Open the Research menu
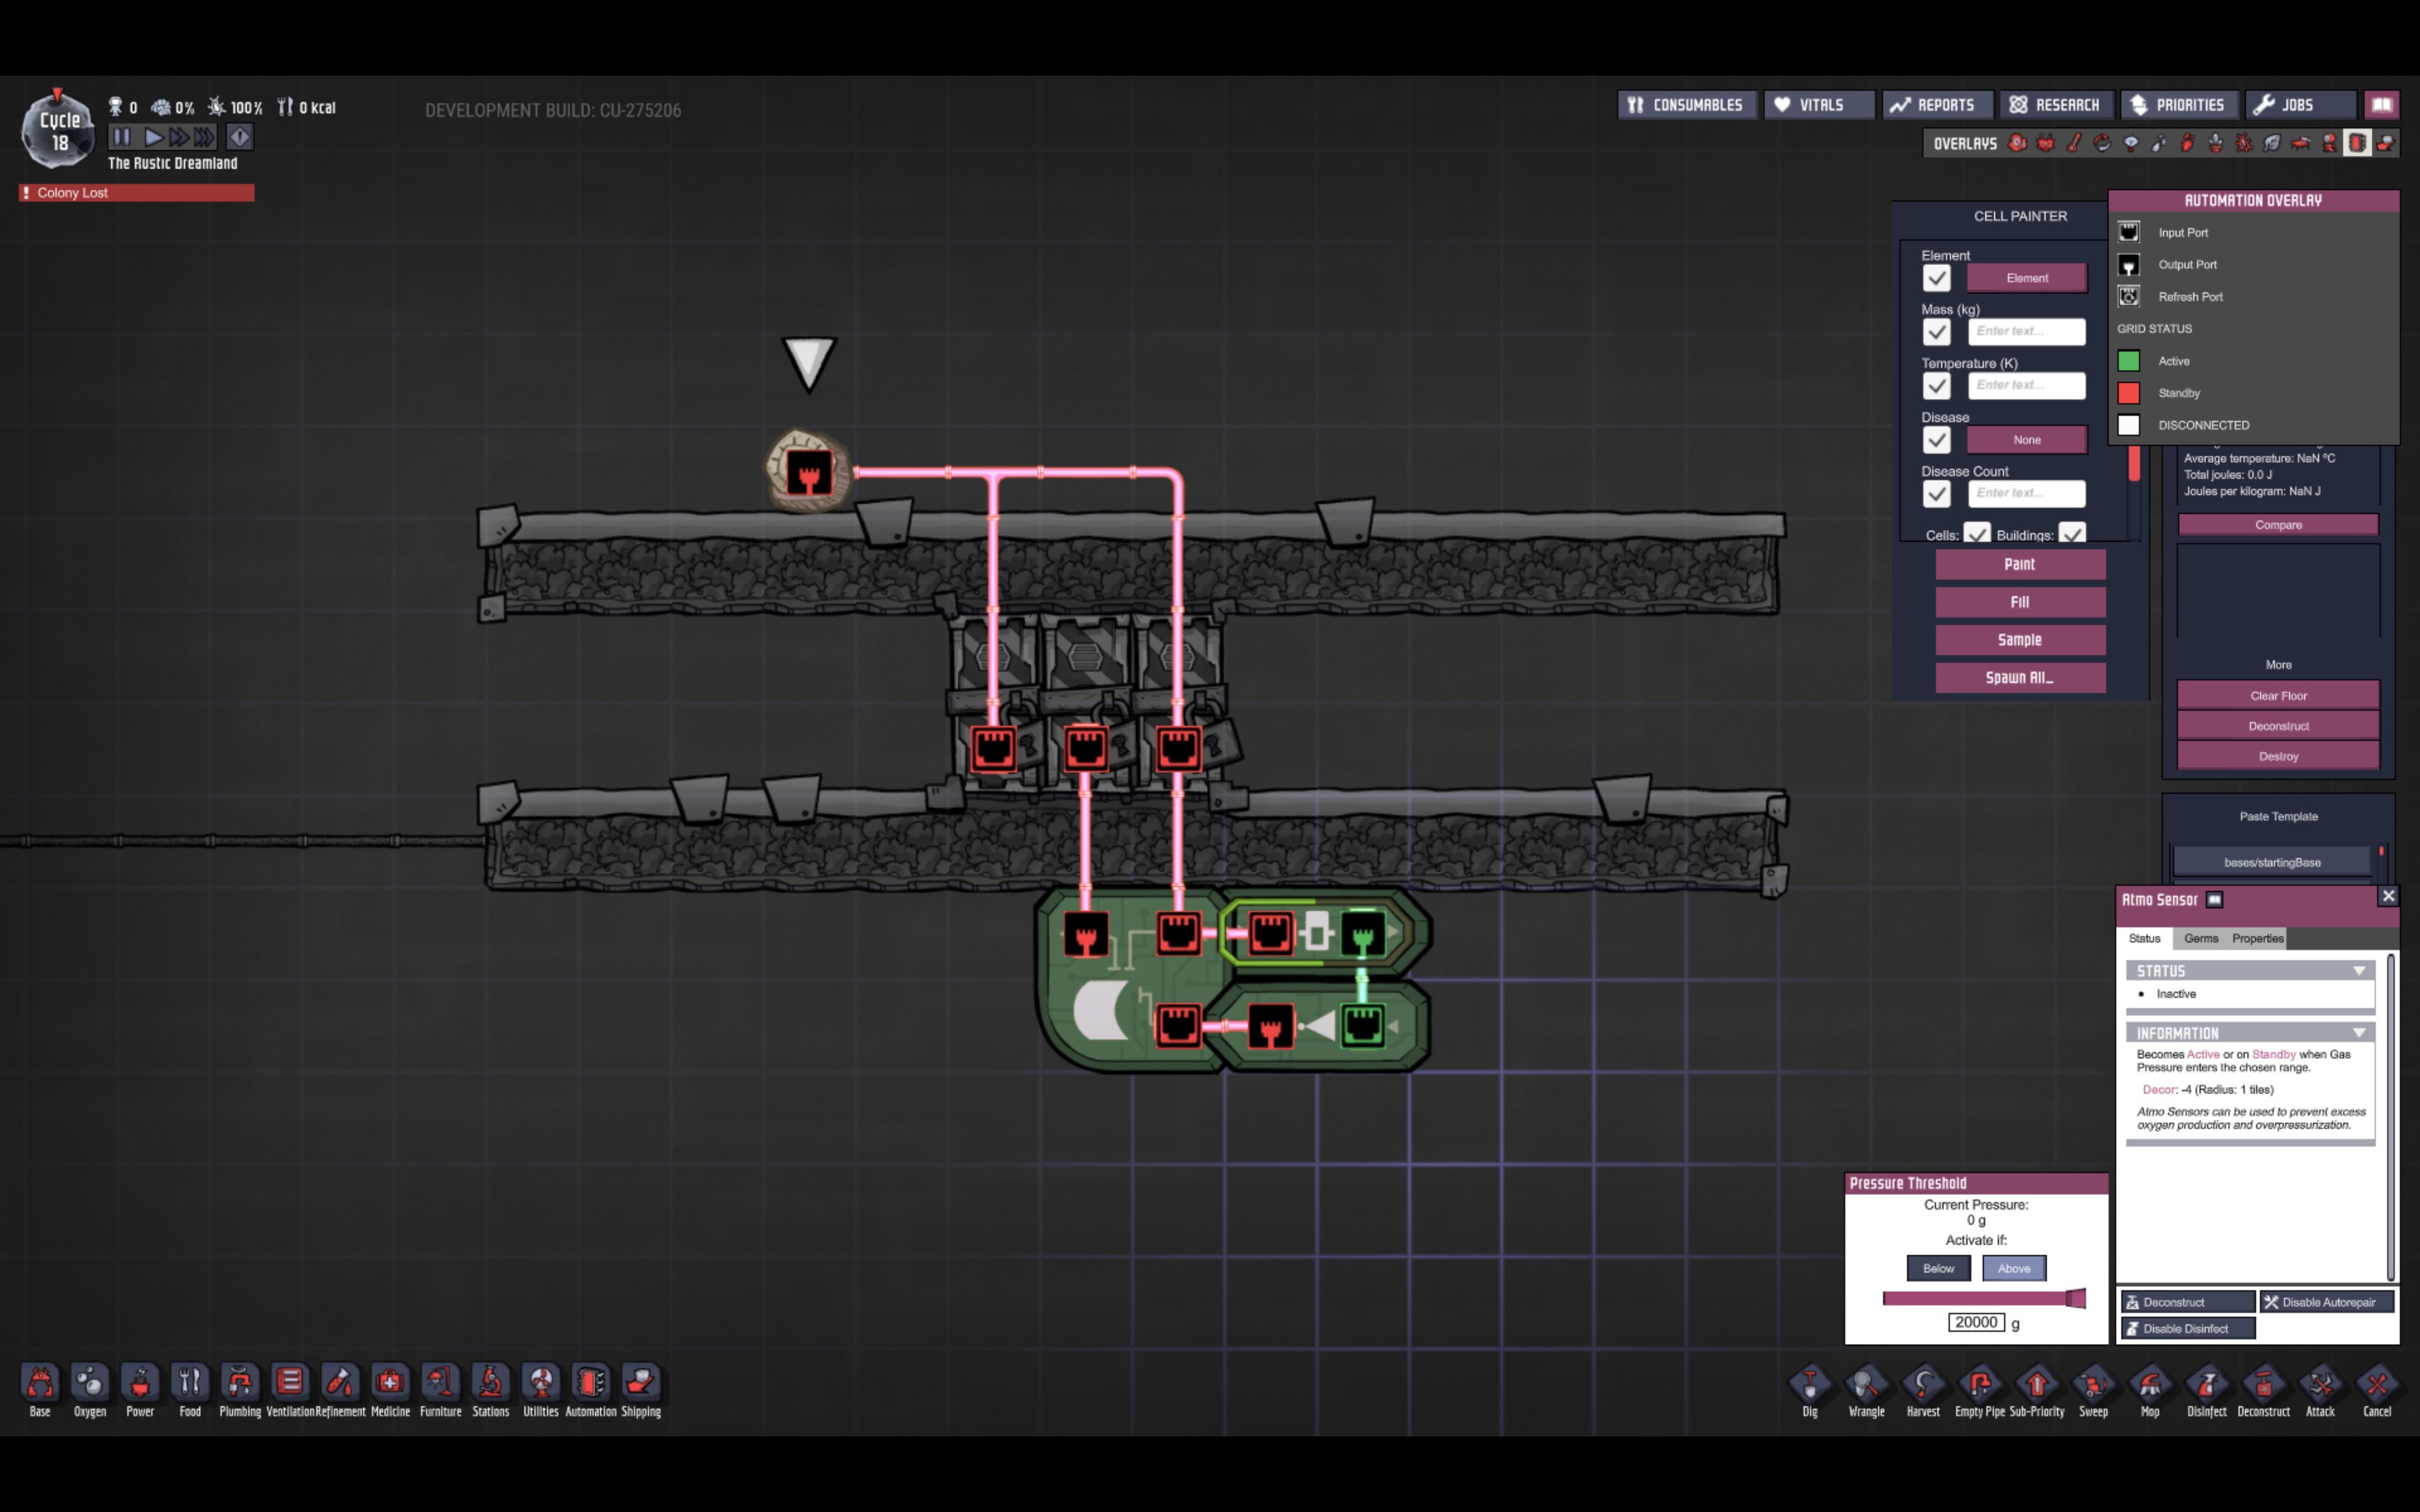2420x1512 pixels. pos(2055,105)
